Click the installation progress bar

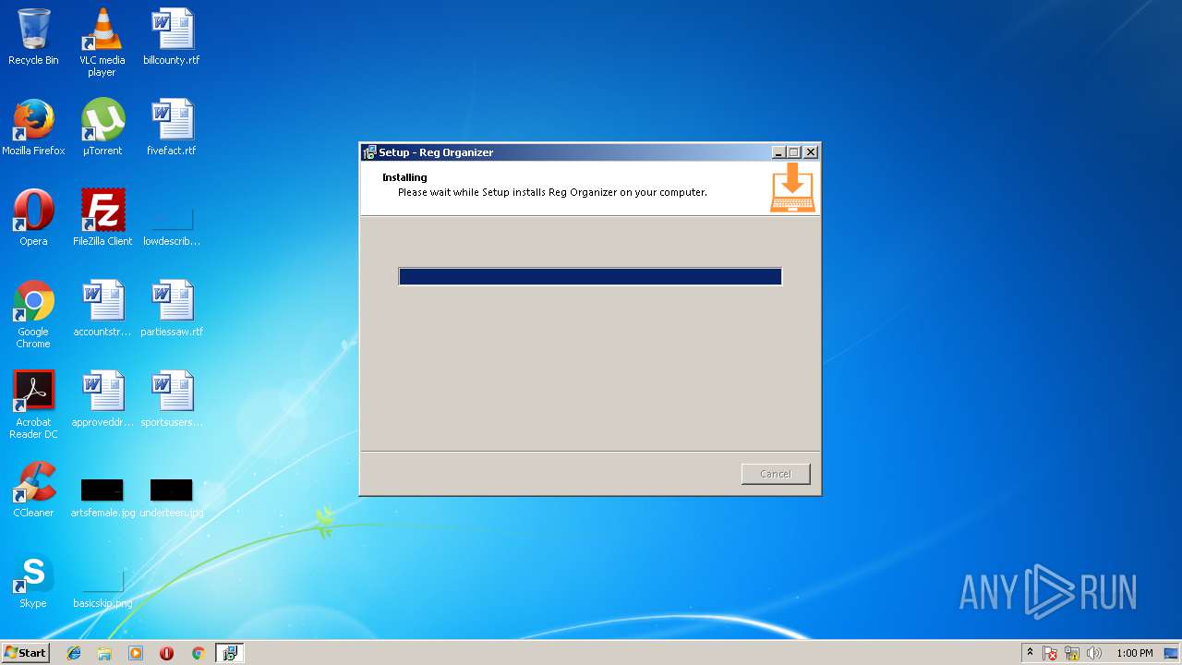590,276
